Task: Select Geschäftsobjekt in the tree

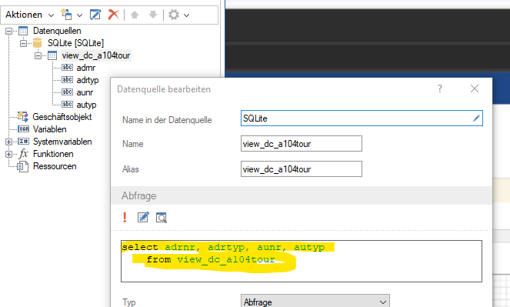Action: [62, 117]
